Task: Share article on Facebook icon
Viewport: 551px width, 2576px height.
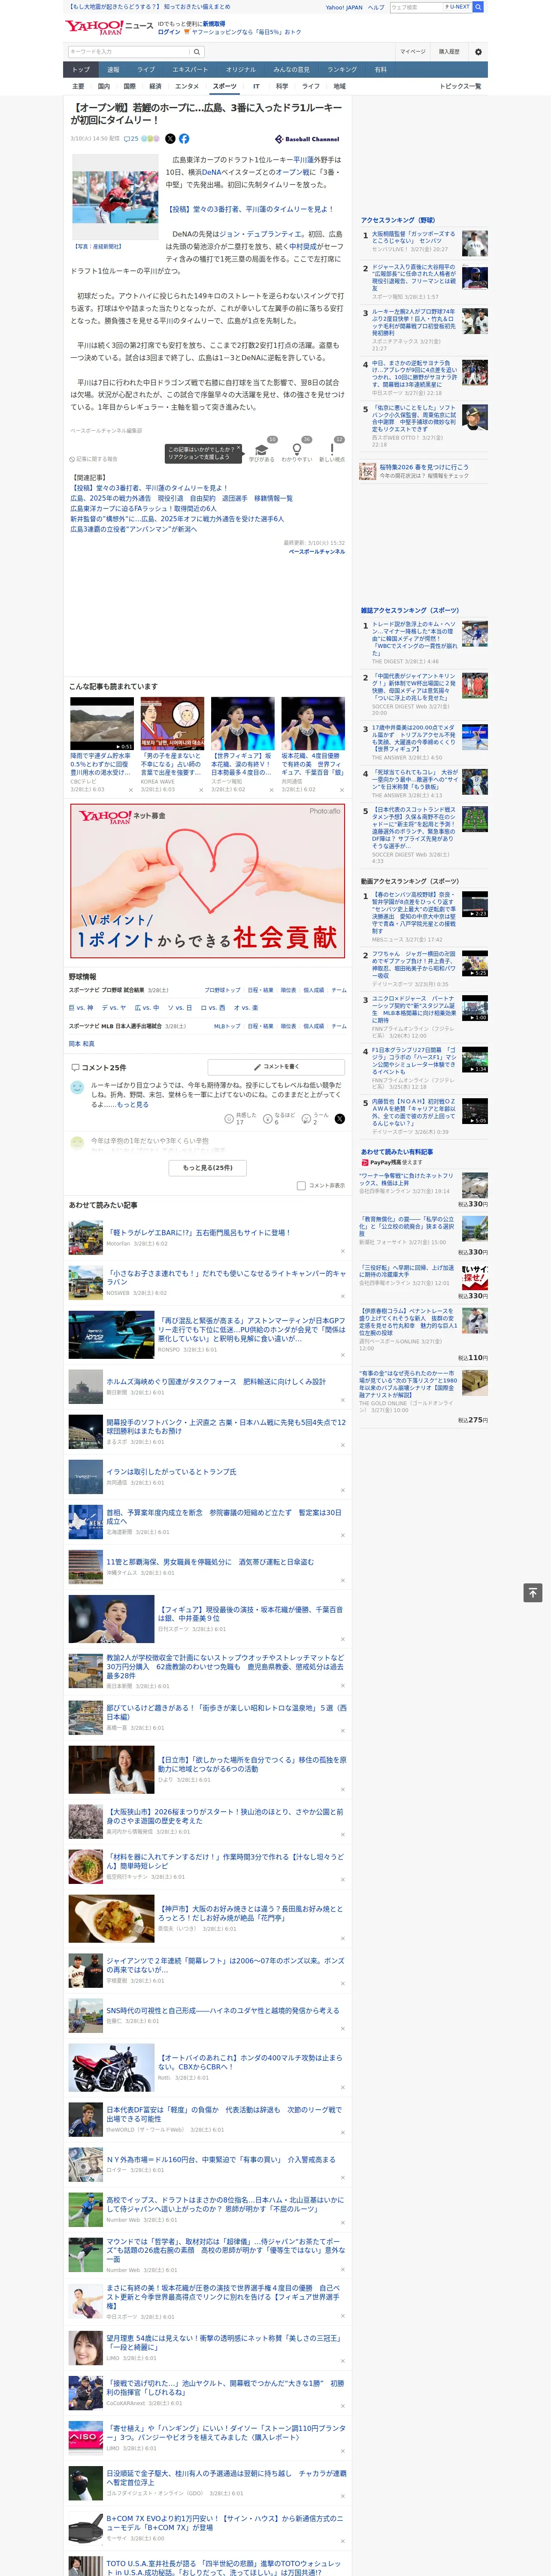Action: 184,139
